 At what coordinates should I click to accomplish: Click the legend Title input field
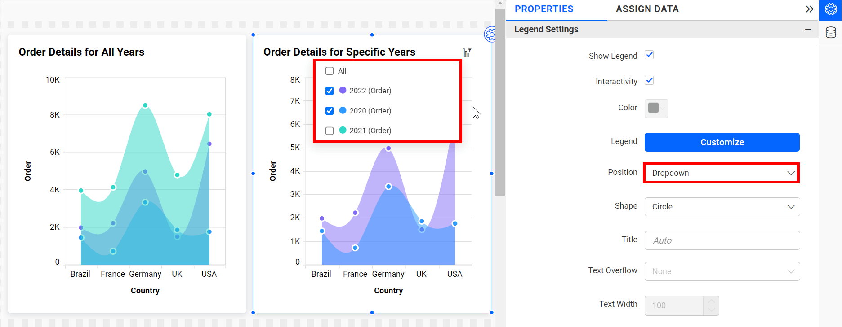click(722, 240)
